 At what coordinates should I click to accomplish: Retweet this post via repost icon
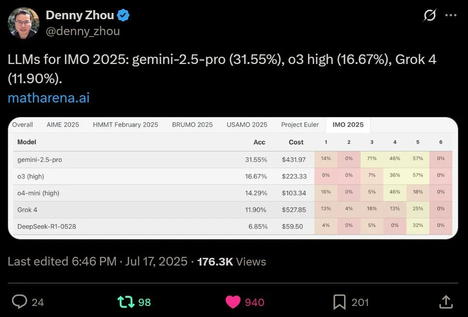[126, 302]
